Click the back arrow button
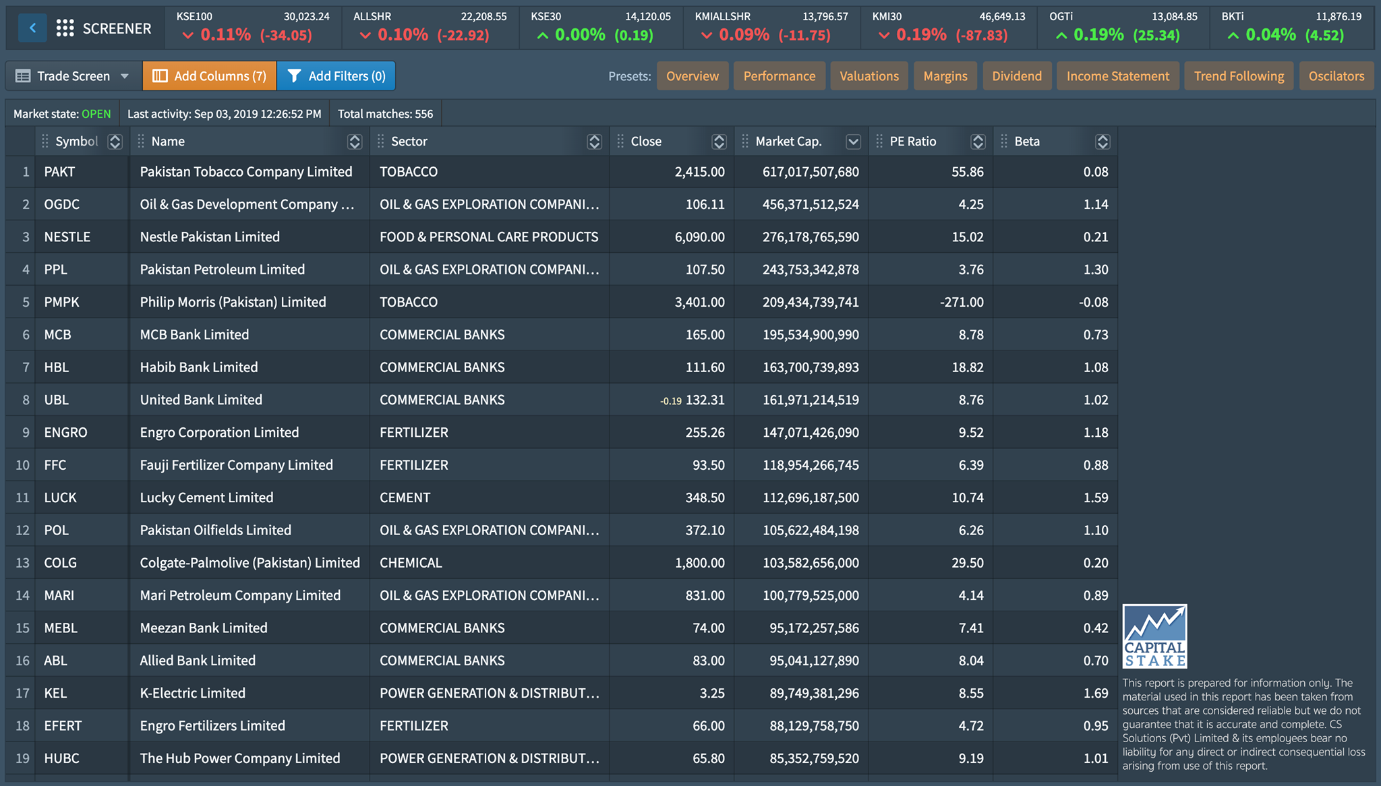Viewport: 1381px width, 786px height. 32,28
